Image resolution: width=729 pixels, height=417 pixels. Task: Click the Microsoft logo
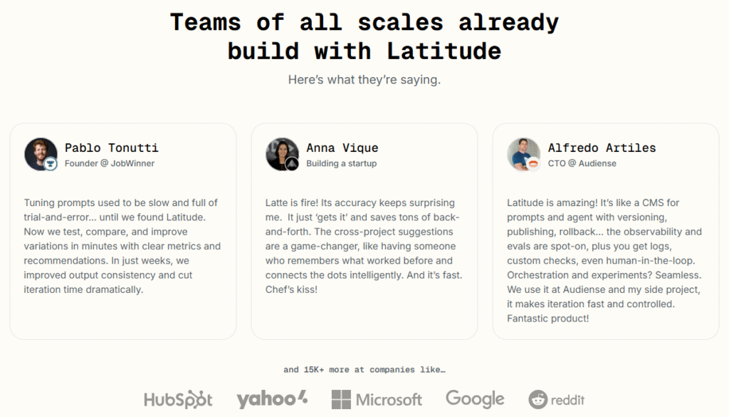point(377,399)
